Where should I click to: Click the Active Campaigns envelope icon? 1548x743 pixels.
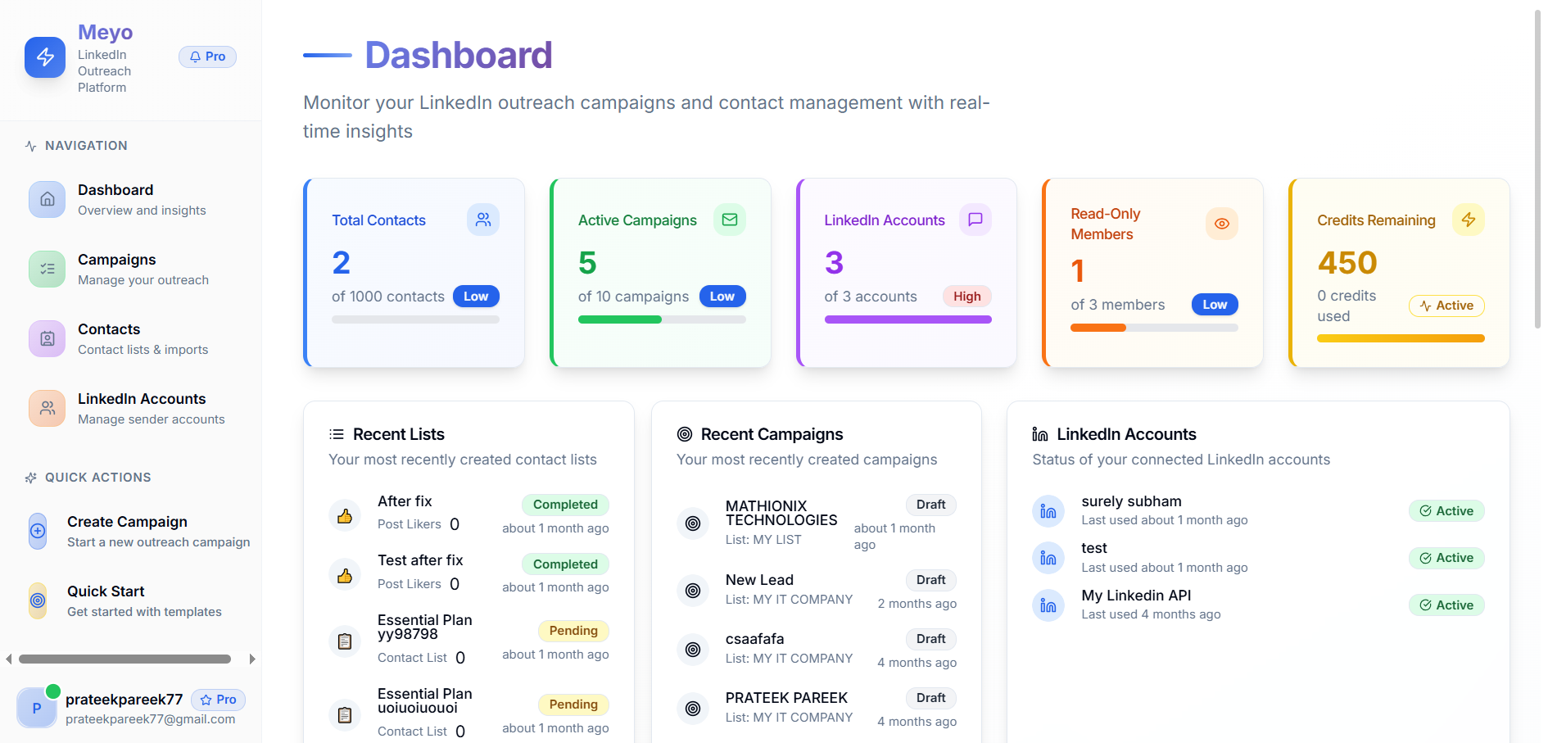tap(729, 220)
